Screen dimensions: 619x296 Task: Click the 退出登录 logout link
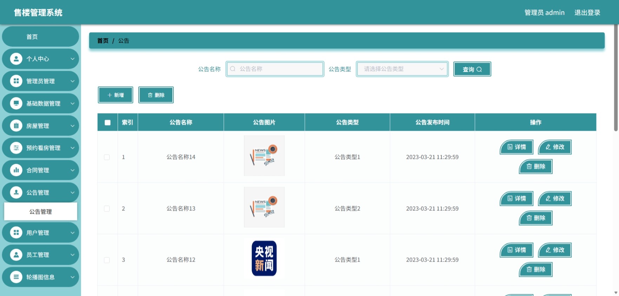[x=587, y=13]
